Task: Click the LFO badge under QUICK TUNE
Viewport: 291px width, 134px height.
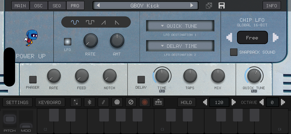Action: click(x=254, y=91)
